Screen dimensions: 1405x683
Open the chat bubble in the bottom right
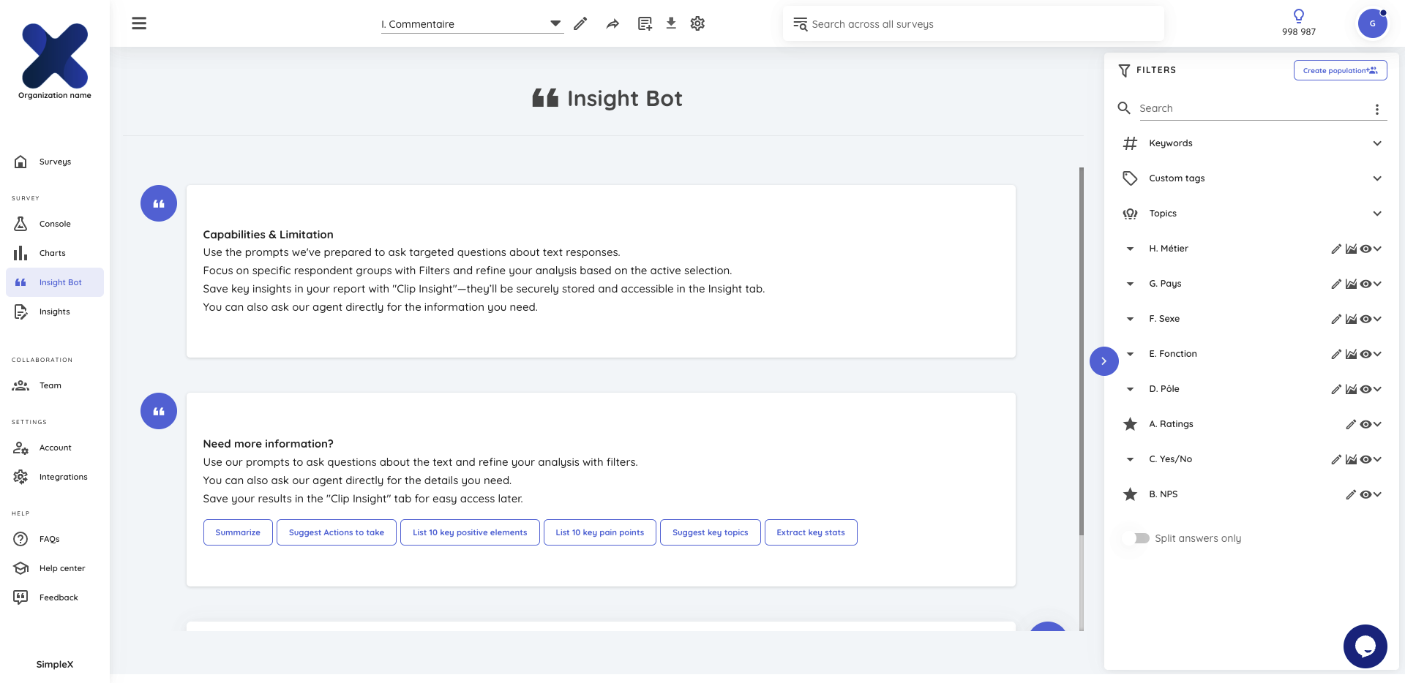pyautogui.click(x=1365, y=646)
